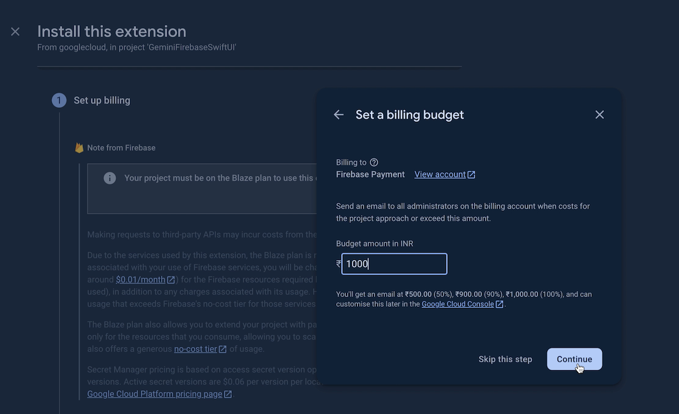
Task: Click external-link icon after Google Cloud Console
Action: (x=500, y=304)
